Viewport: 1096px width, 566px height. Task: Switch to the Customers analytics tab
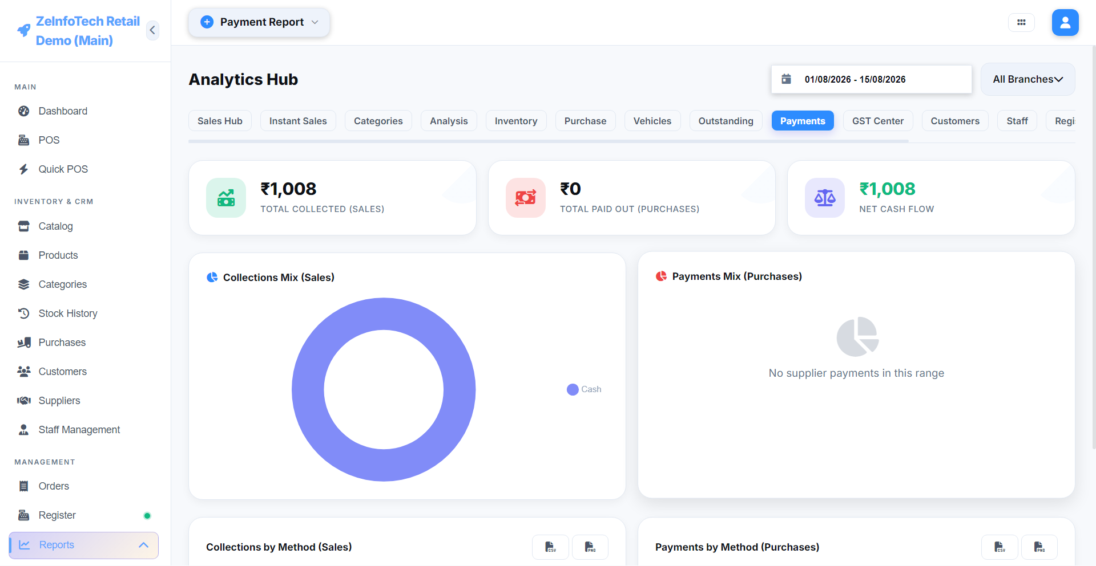click(x=955, y=121)
